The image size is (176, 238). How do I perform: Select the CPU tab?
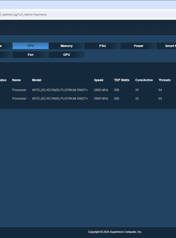click(30, 46)
